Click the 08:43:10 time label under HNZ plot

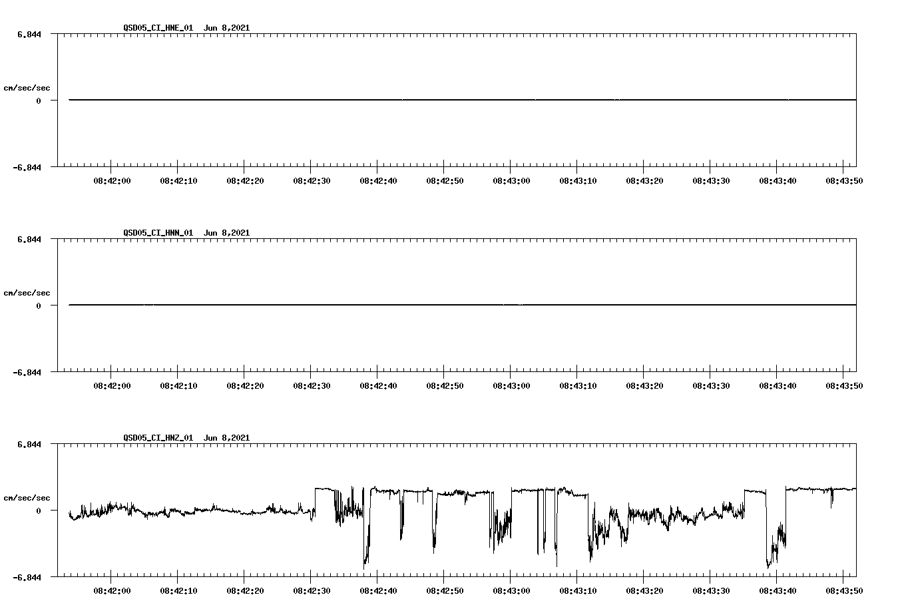[578, 590]
